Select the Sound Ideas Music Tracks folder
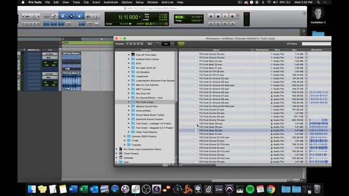349x196 pixels. [150, 115]
